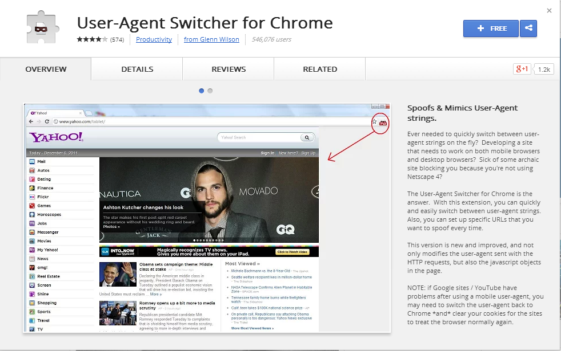Open the from Glenn Wilson link
This screenshot has width=561, height=351.
tap(211, 39)
